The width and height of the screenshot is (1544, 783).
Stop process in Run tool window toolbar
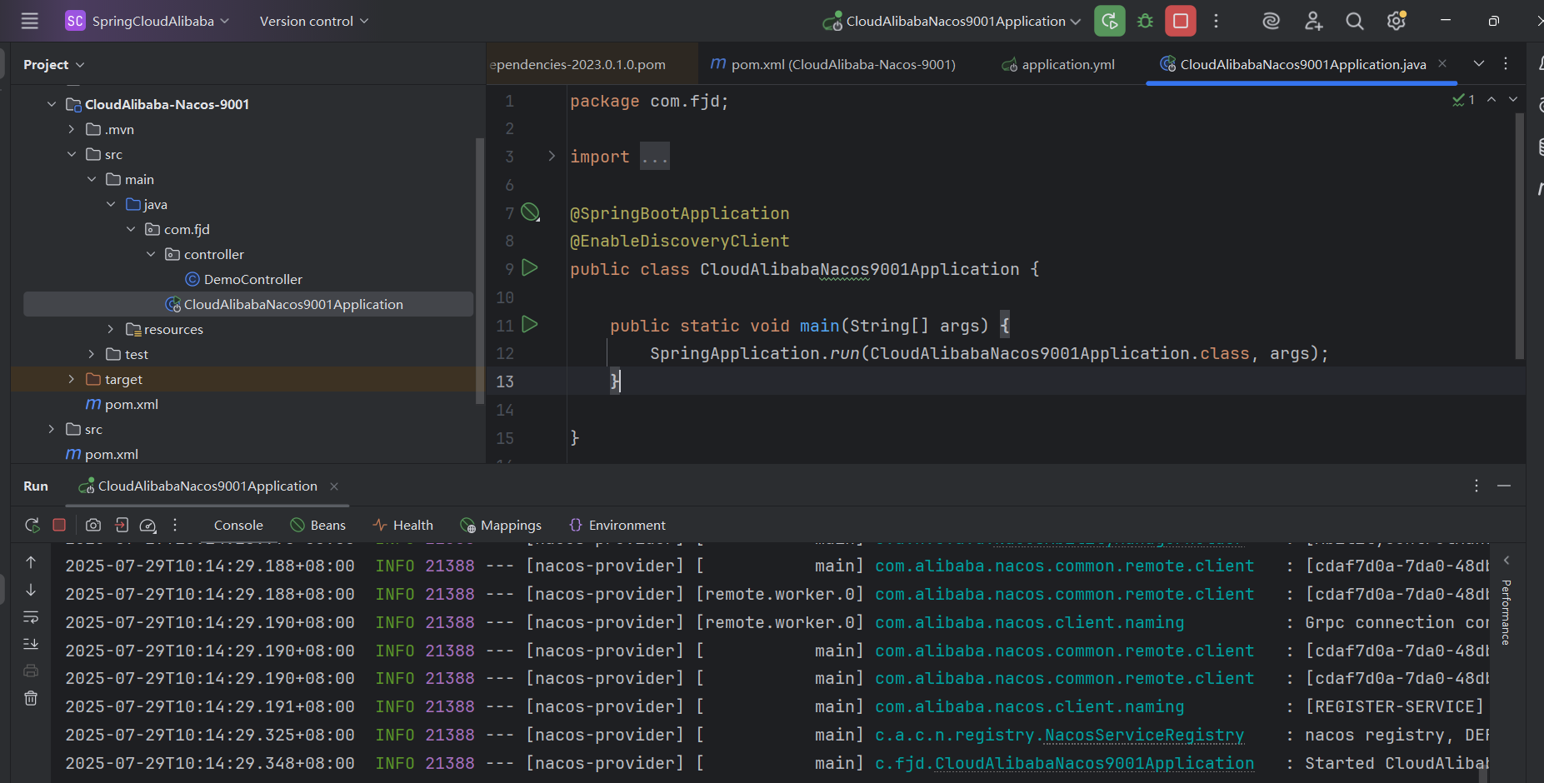59,525
